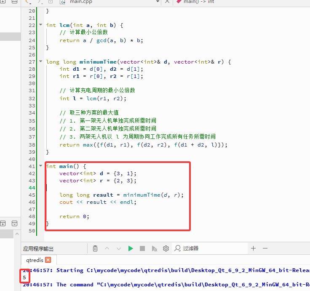This screenshot has width=310, height=291.
Task: Click sidebar dropdown box icon at bottom left
Action: (14, 224)
